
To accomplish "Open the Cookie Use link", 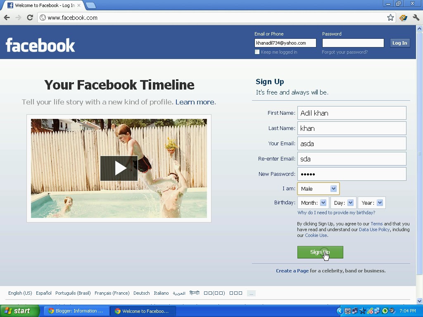I will pyautogui.click(x=316, y=235).
